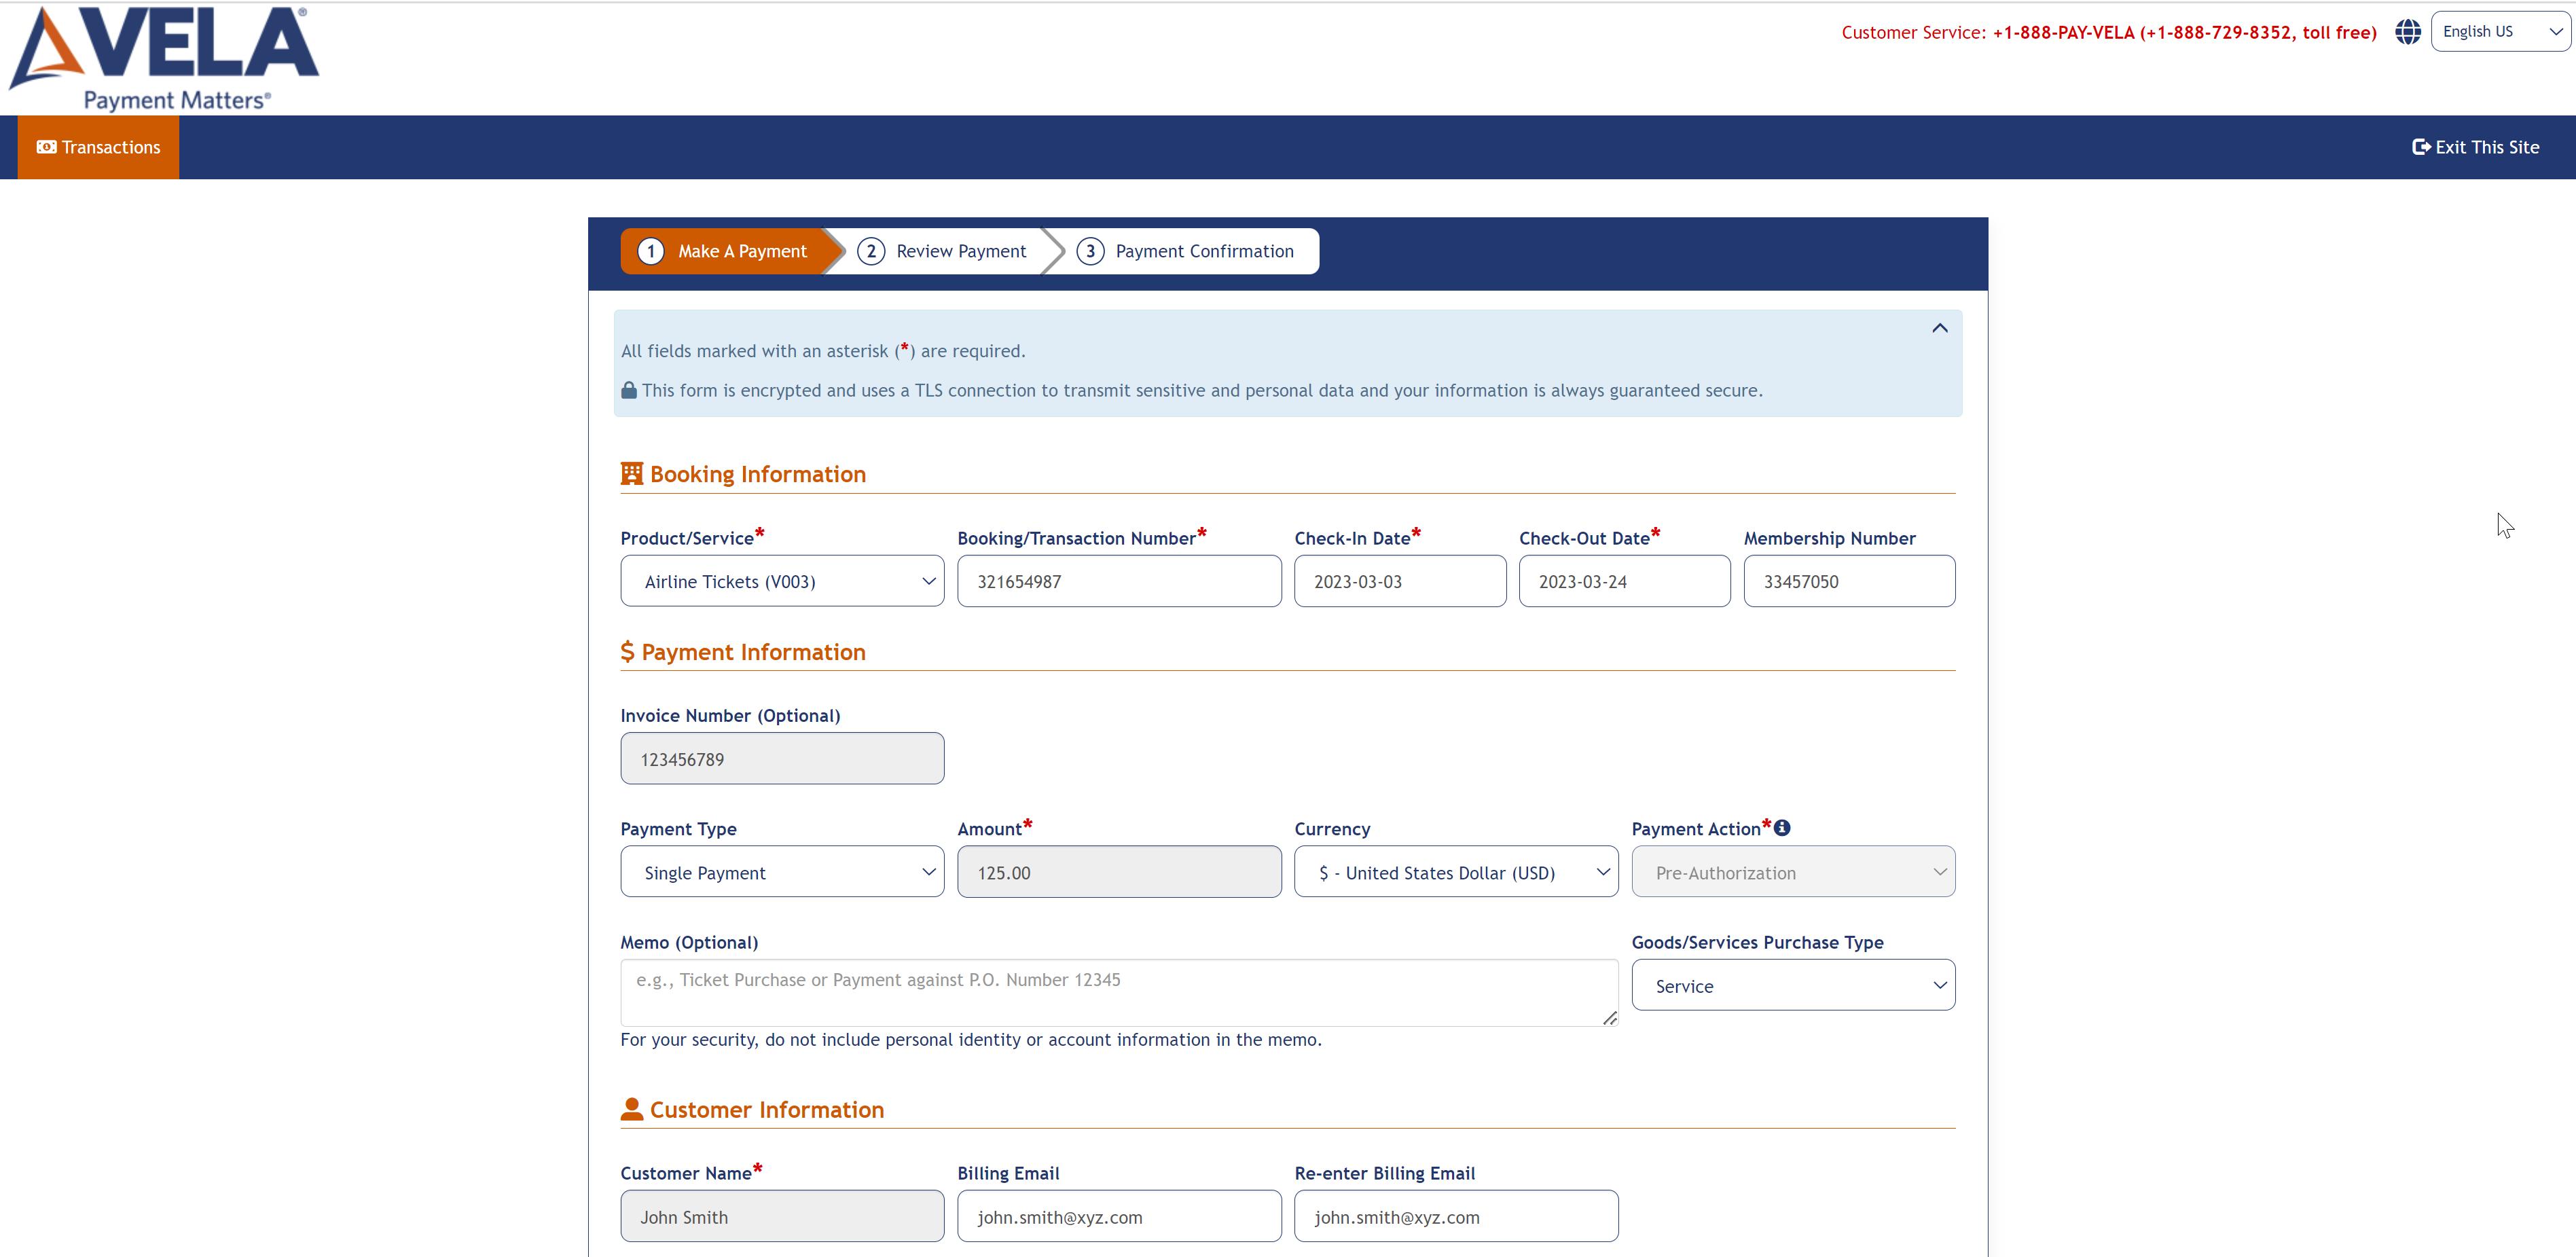
Task: Select the Transactions menu item
Action: 97,146
